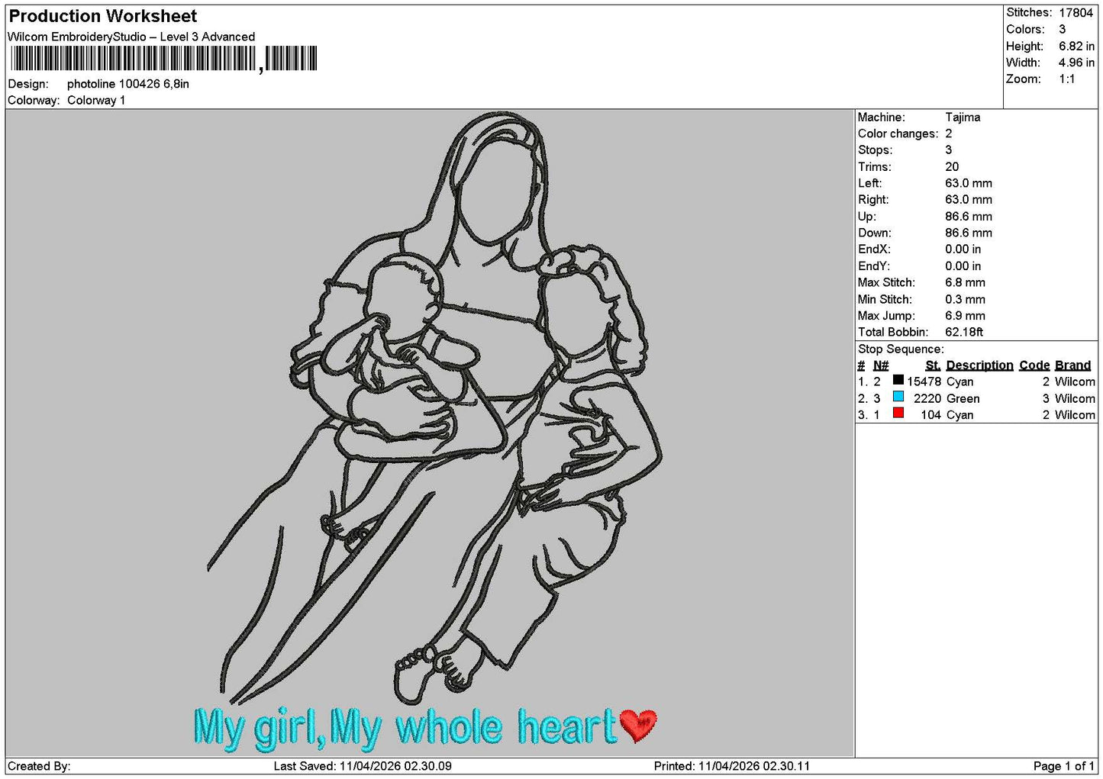
Task: Click the design barcode at top
Action: click(x=164, y=59)
